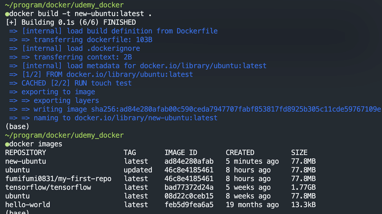Viewport: 382px width, 214px height.
Task: Click the '[+] Building 0.1s (6/6) FINISHED' line
Action: (x=71, y=22)
